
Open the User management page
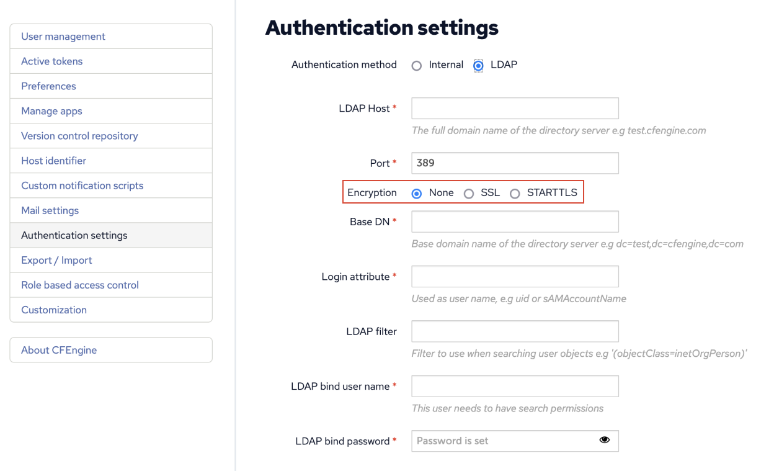click(x=63, y=36)
